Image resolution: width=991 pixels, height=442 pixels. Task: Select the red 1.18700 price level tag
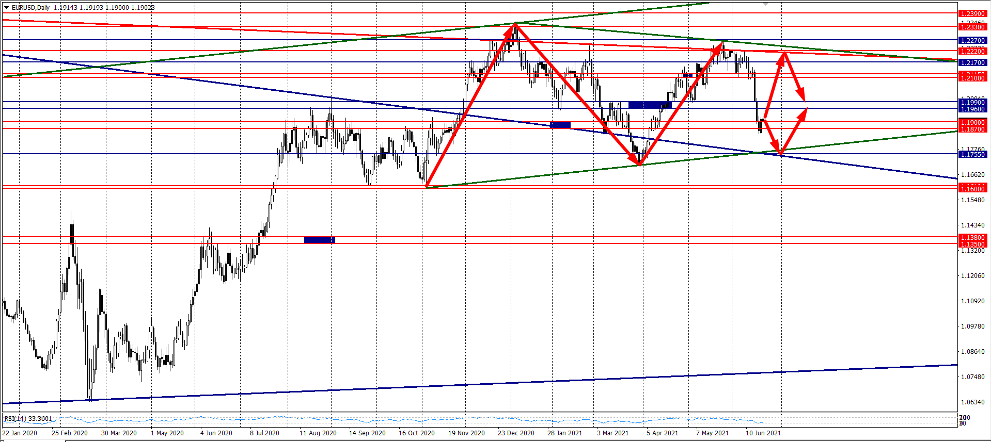[x=972, y=129]
